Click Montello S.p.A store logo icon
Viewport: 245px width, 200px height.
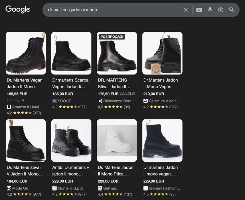[54, 188]
